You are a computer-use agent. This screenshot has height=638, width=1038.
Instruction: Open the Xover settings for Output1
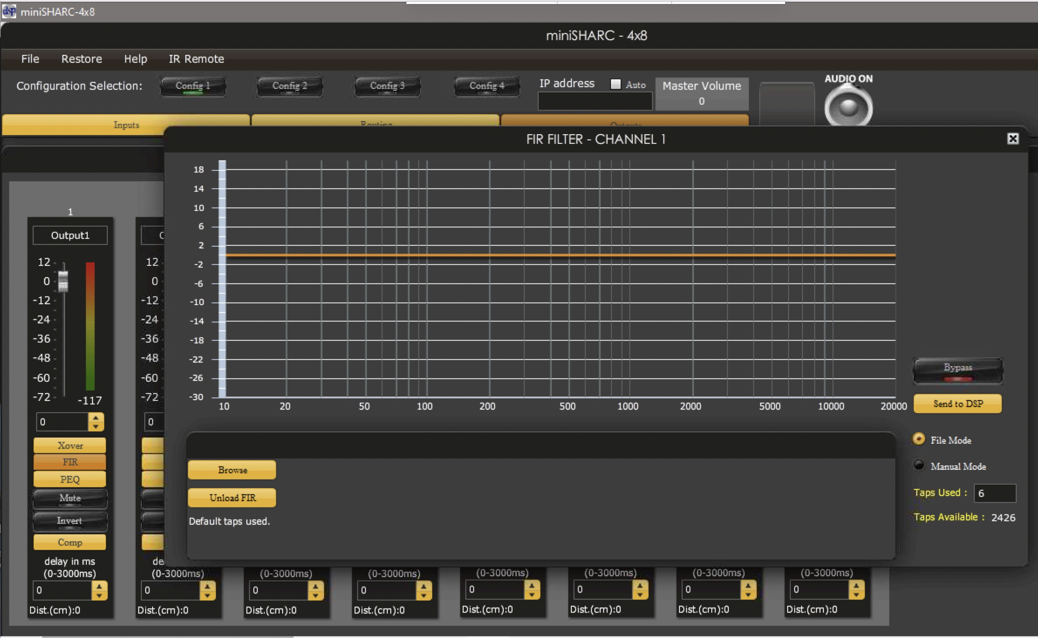coord(70,445)
